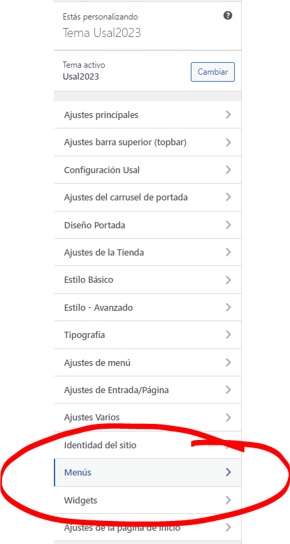Viewport: 290px width, 544px height.
Task: Click chevron icon beside Ajustes Varios
Action: [x=229, y=418]
